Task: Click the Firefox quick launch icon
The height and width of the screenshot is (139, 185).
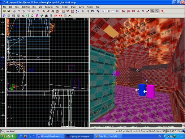Action: pyautogui.click(x=25, y=136)
